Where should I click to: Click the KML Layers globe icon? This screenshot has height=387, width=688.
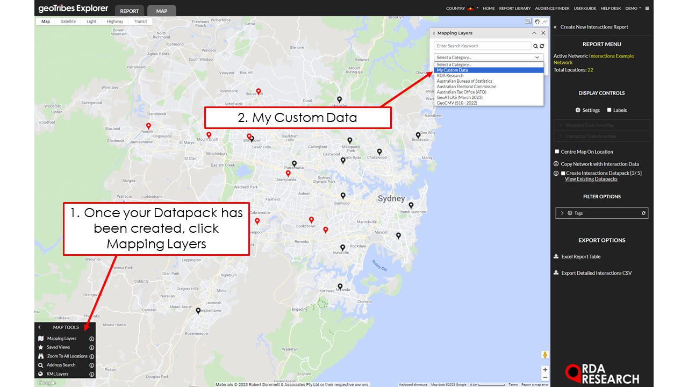pyautogui.click(x=41, y=374)
